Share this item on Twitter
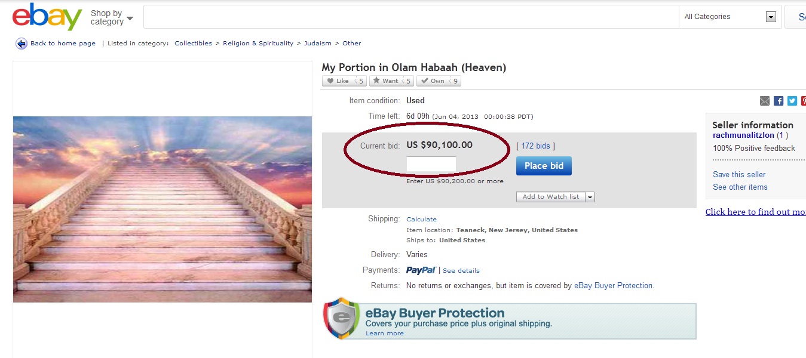Viewport: 806px width, 358px height. tap(792, 101)
